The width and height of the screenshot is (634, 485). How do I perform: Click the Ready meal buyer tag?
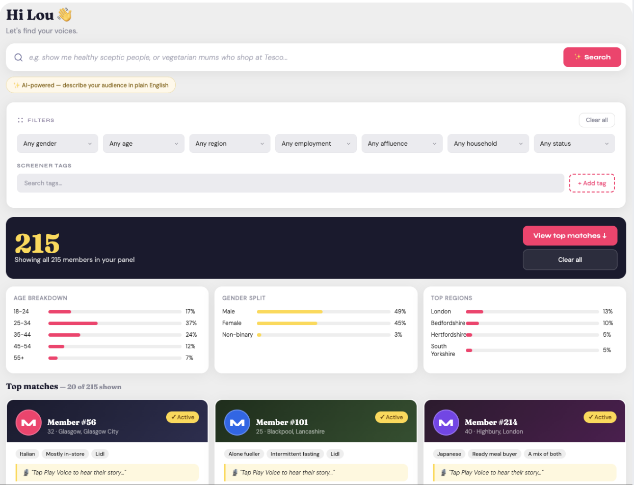tap(494, 454)
